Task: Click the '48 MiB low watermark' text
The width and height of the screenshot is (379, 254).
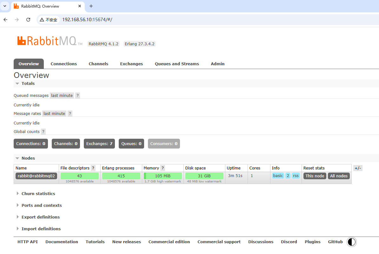Action: 204,181
